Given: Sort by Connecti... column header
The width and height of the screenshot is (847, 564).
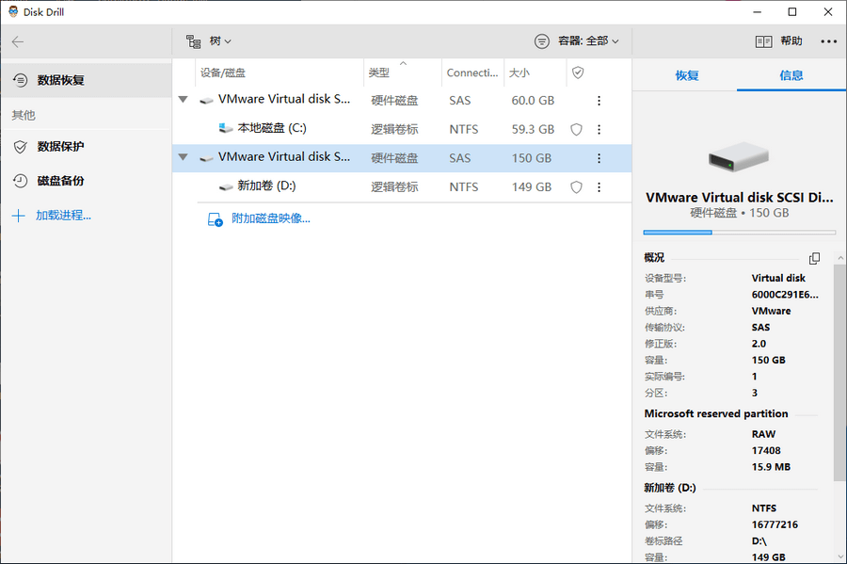Looking at the screenshot, I should pos(472,73).
